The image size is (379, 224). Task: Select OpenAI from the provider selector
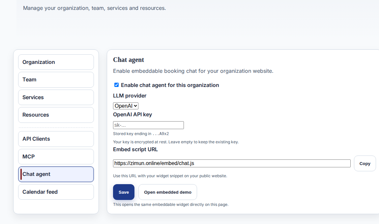(126, 106)
